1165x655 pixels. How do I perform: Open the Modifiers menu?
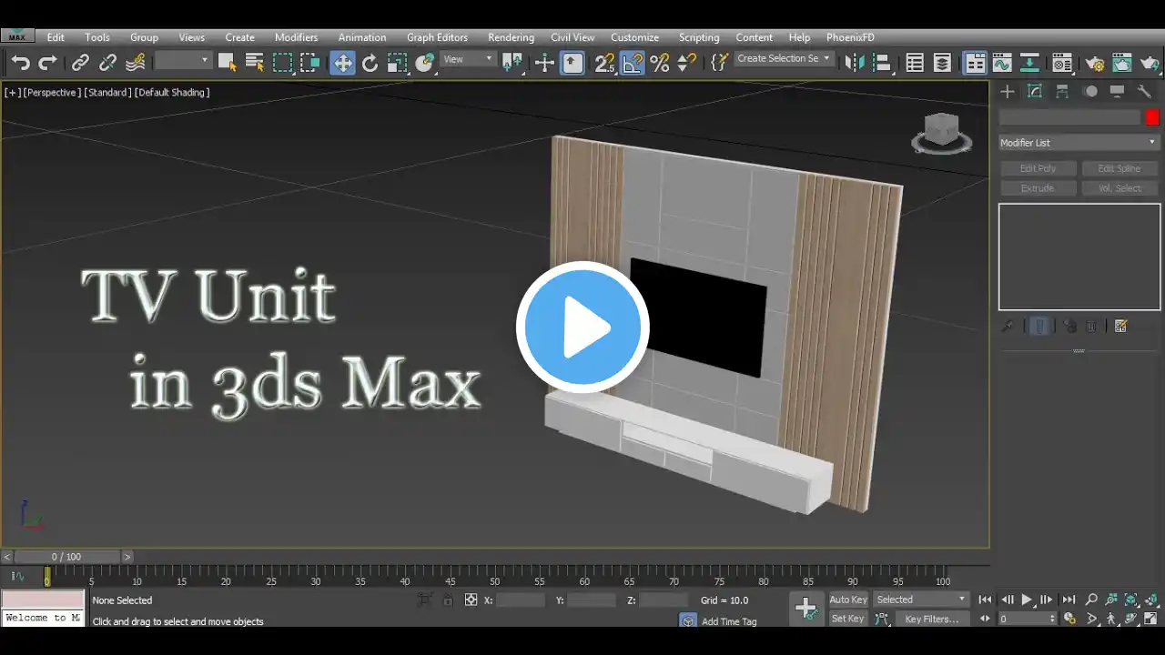(x=297, y=37)
